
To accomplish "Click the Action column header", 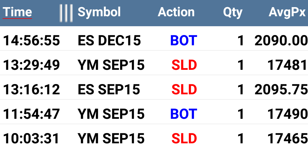I will pos(176,12).
